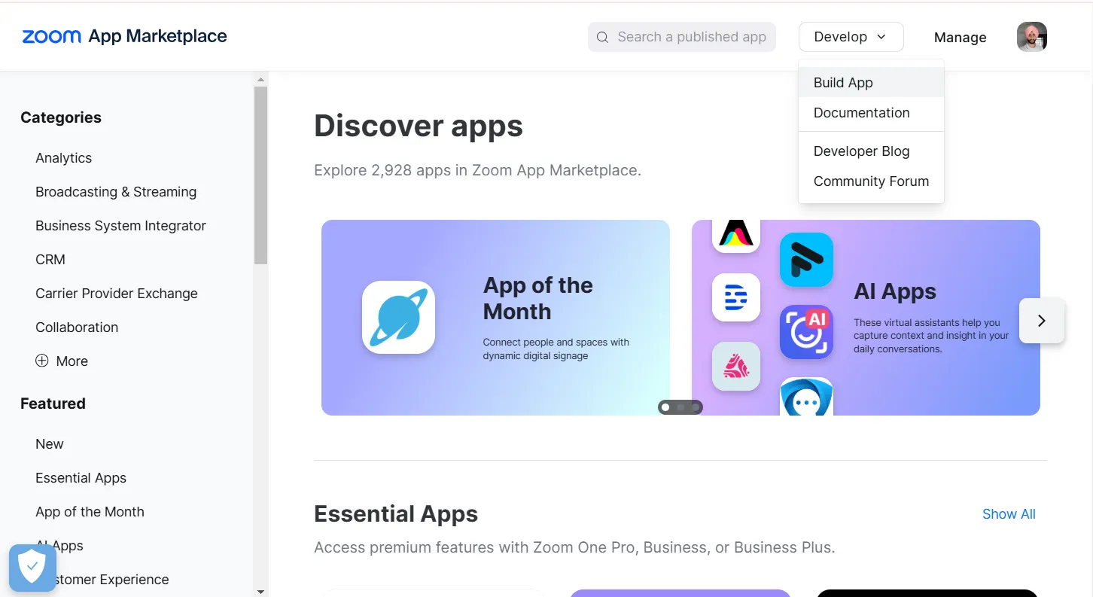Open the user profile avatar

pos(1031,37)
